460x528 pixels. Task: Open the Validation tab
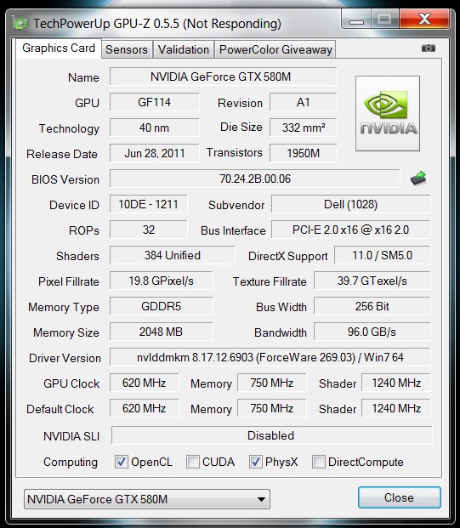coord(184,49)
